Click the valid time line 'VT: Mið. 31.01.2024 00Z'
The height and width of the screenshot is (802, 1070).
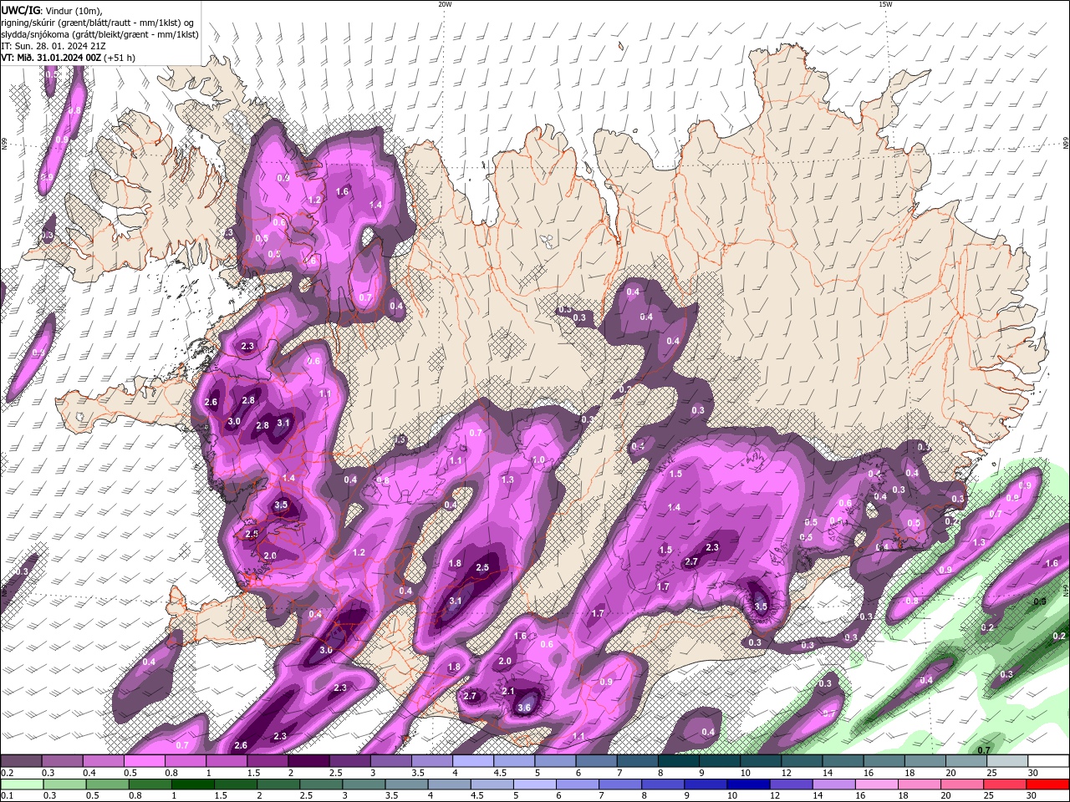coord(52,58)
